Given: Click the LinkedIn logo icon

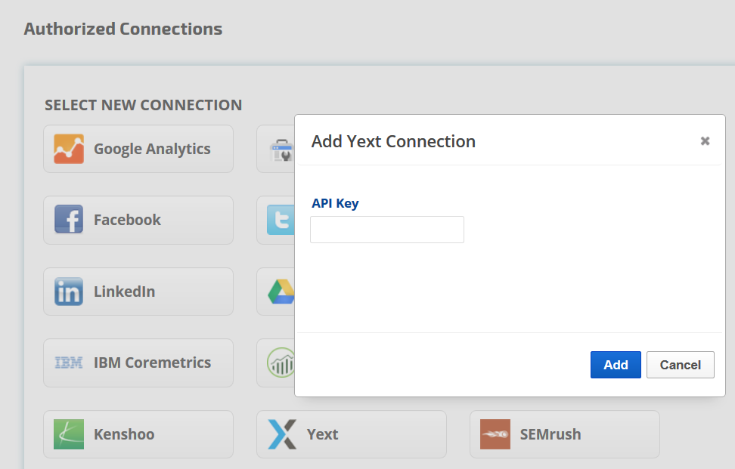Looking at the screenshot, I should [x=69, y=292].
